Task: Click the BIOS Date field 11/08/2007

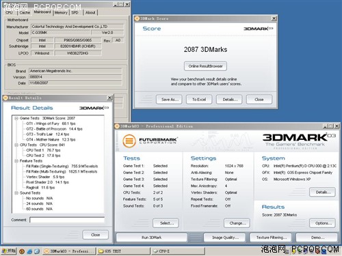Action: (x=75, y=83)
